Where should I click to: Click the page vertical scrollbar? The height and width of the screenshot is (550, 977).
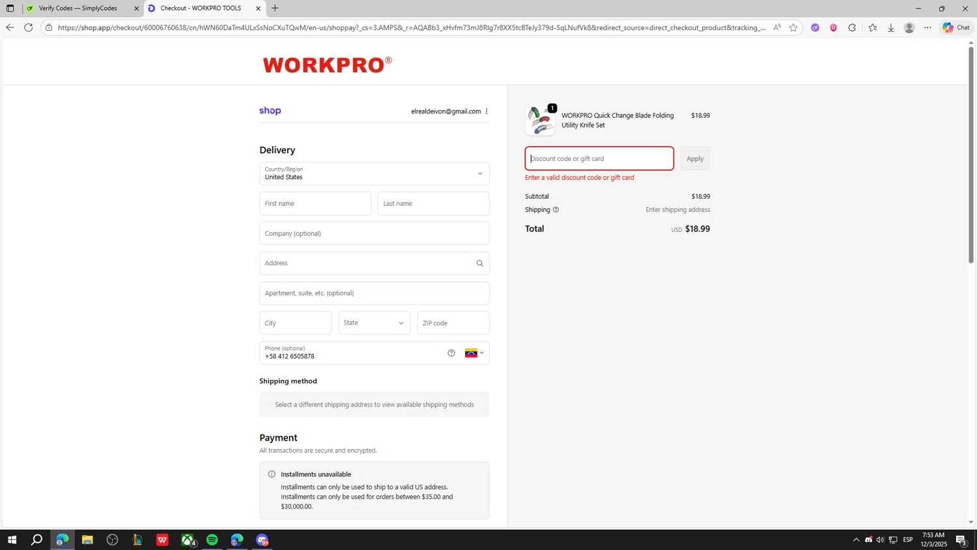(x=970, y=154)
